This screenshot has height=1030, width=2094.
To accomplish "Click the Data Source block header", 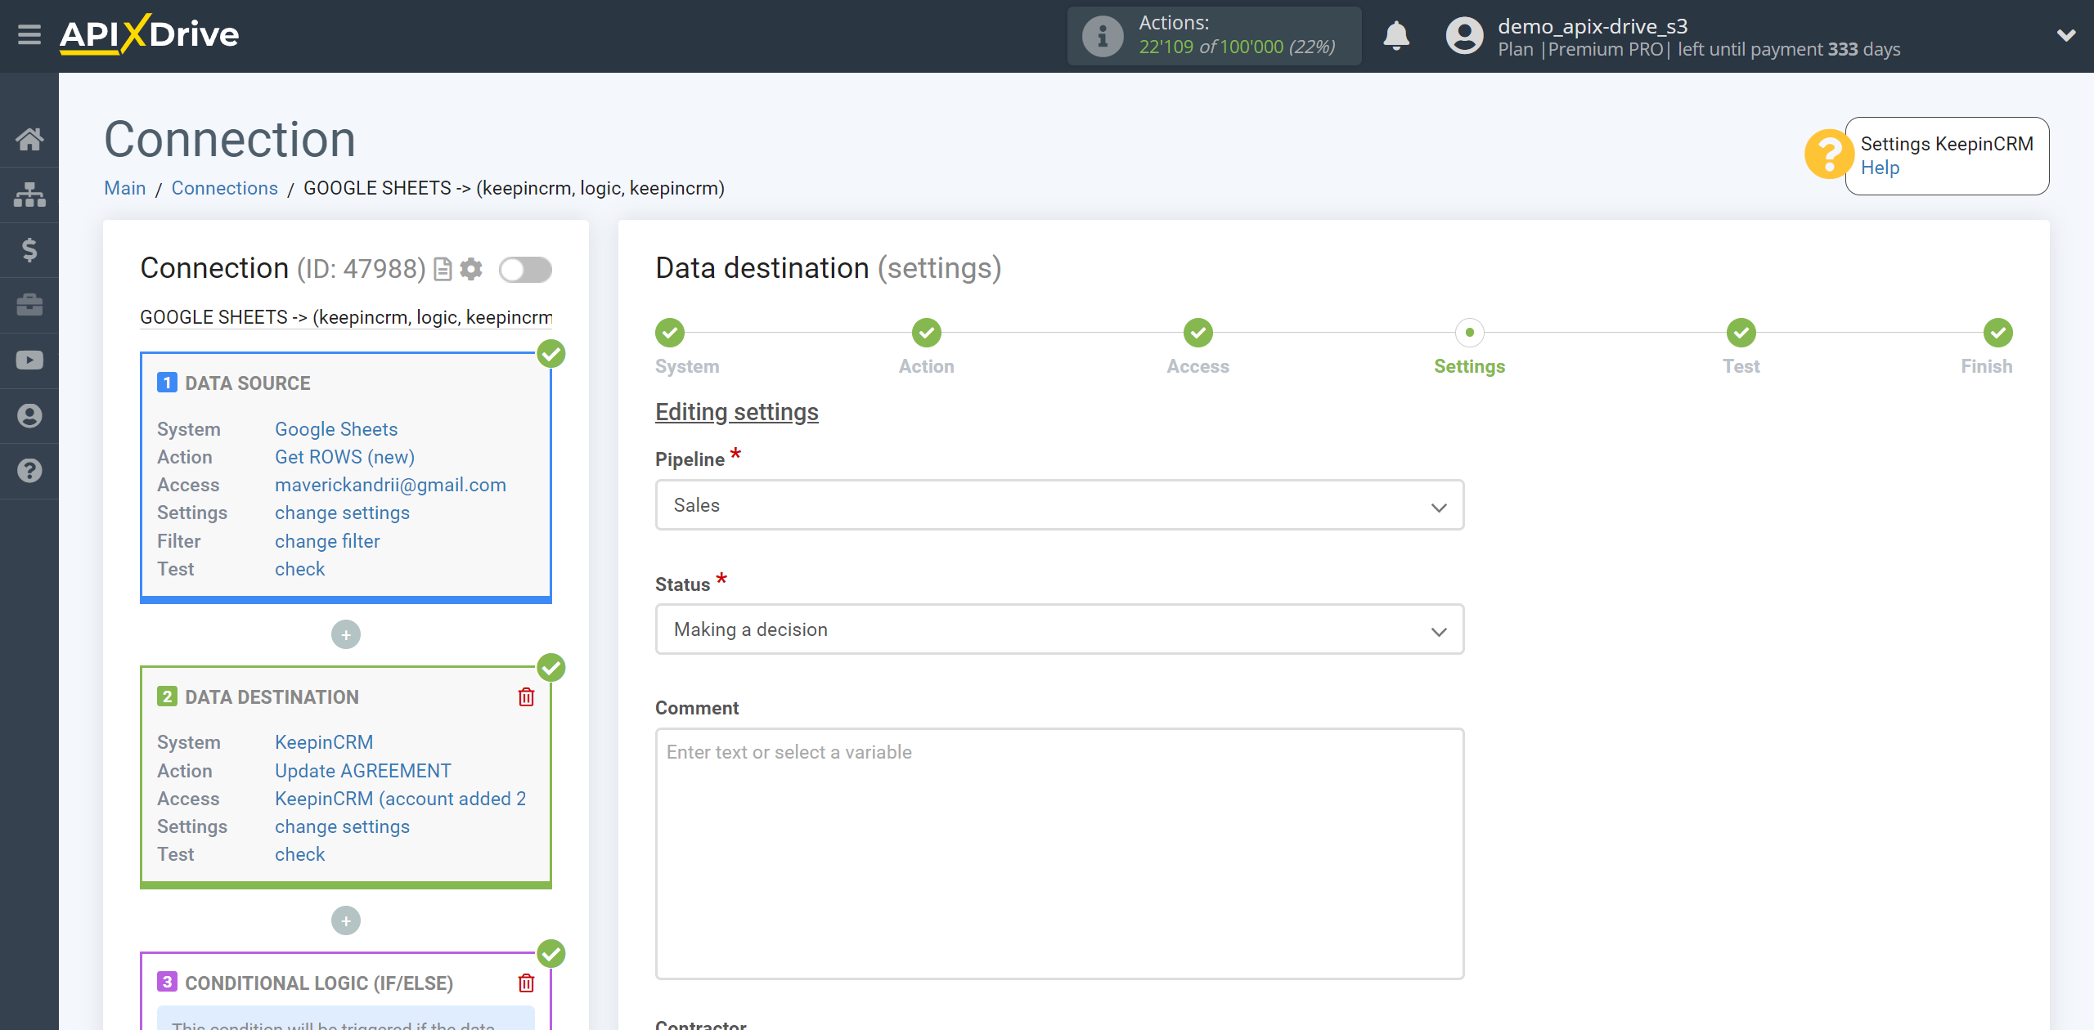I will pos(248,383).
